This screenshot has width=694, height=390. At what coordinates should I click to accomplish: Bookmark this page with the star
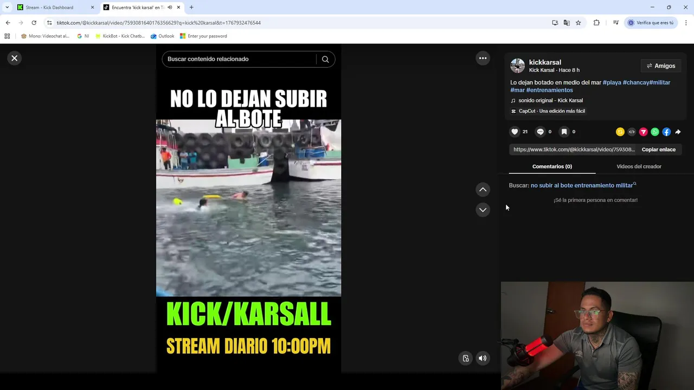pyautogui.click(x=579, y=23)
